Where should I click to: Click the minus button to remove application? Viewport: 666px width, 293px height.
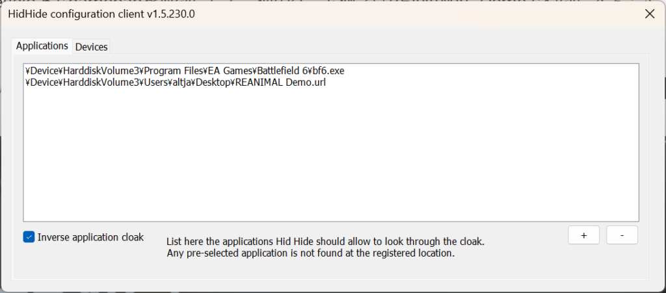click(622, 236)
